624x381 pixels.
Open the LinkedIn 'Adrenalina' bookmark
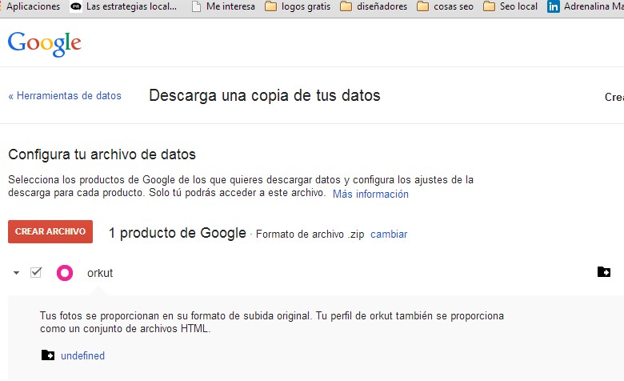coord(585,6)
